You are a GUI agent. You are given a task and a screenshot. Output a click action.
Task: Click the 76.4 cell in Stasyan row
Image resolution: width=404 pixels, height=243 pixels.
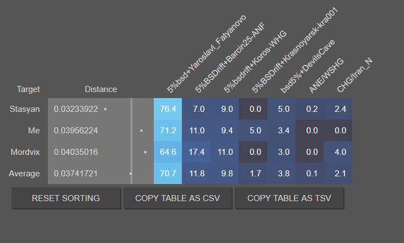[x=168, y=109]
